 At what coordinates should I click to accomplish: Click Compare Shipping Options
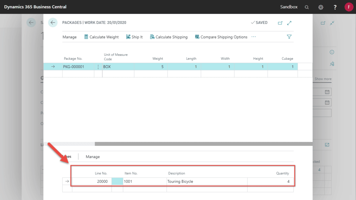(x=221, y=37)
